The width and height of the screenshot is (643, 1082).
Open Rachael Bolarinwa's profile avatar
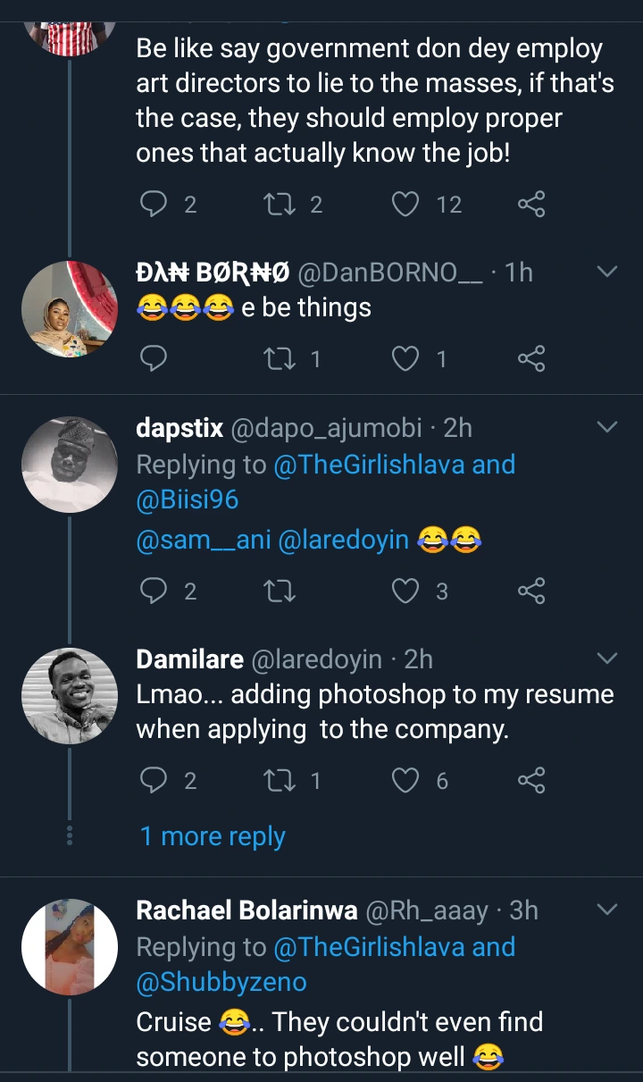pyautogui.click(x=70, y=947)
